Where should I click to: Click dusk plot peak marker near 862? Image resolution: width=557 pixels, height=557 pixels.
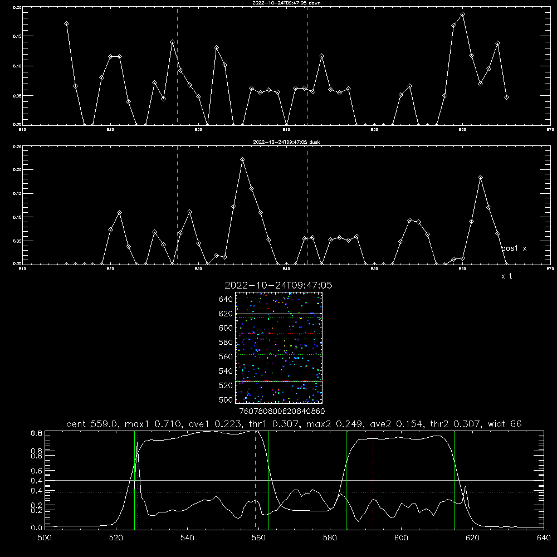point(480,178)
